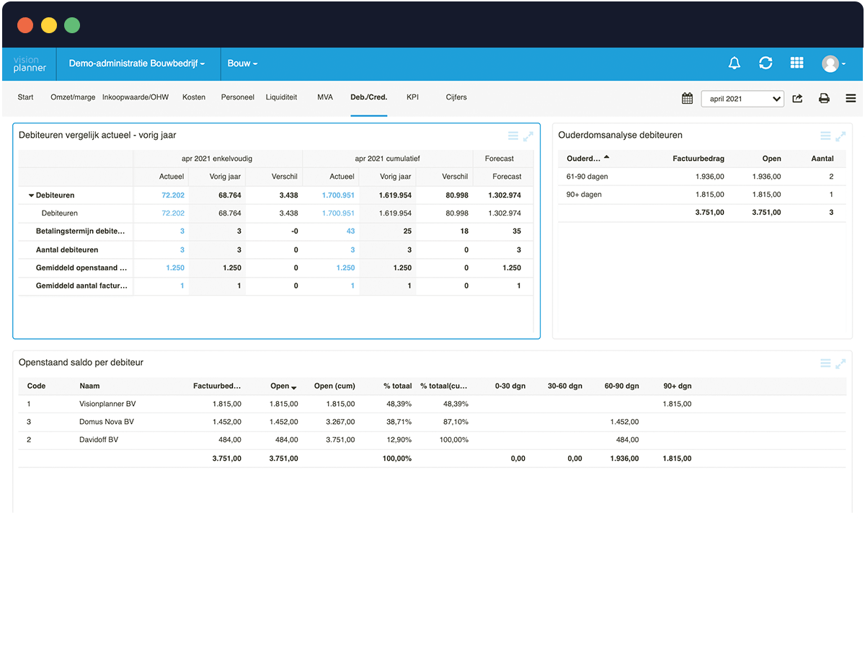Click the 30-60 dgn column header

(x=565, y=387)
